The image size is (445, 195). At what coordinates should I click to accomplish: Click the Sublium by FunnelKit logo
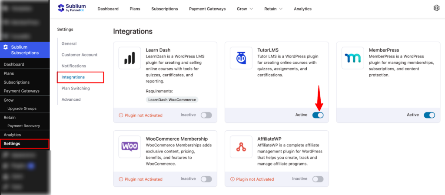click(72, 8)
